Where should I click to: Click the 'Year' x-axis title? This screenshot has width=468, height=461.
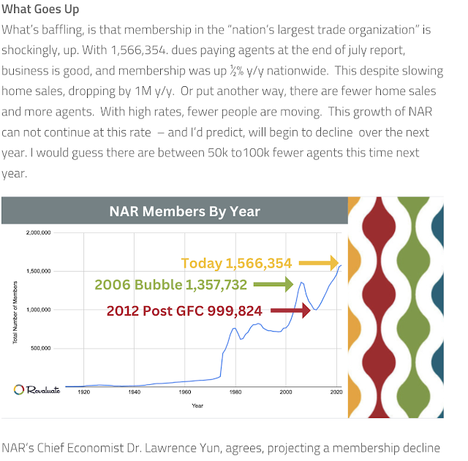pyautogui.click(x=197, y=405)
